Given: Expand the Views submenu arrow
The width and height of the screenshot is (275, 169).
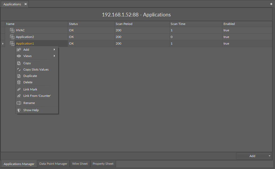Looking at the screenshot, I should [x=54, y=56].
